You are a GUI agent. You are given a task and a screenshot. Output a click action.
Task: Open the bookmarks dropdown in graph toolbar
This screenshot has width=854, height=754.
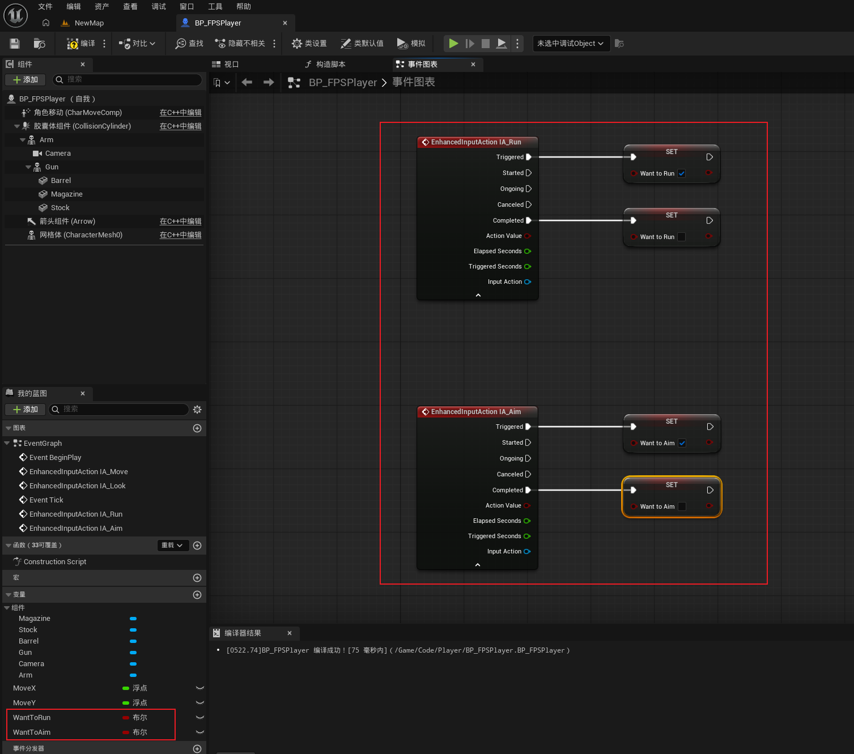pyautogui.click(x=222, y=83)
